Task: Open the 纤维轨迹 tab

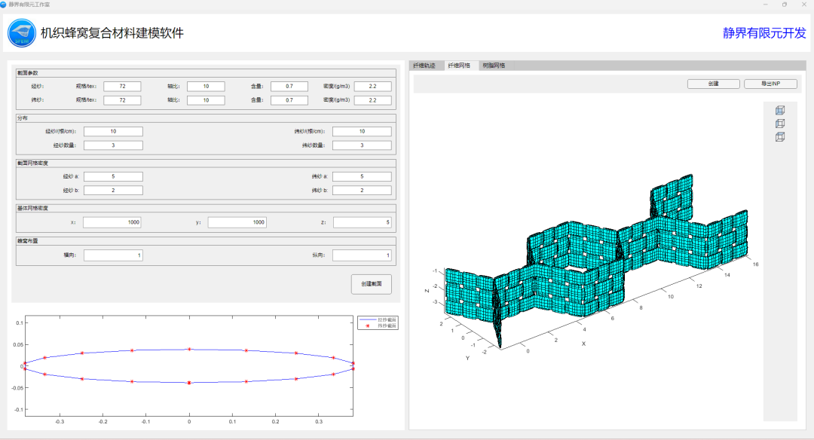Action: point(424,66)
